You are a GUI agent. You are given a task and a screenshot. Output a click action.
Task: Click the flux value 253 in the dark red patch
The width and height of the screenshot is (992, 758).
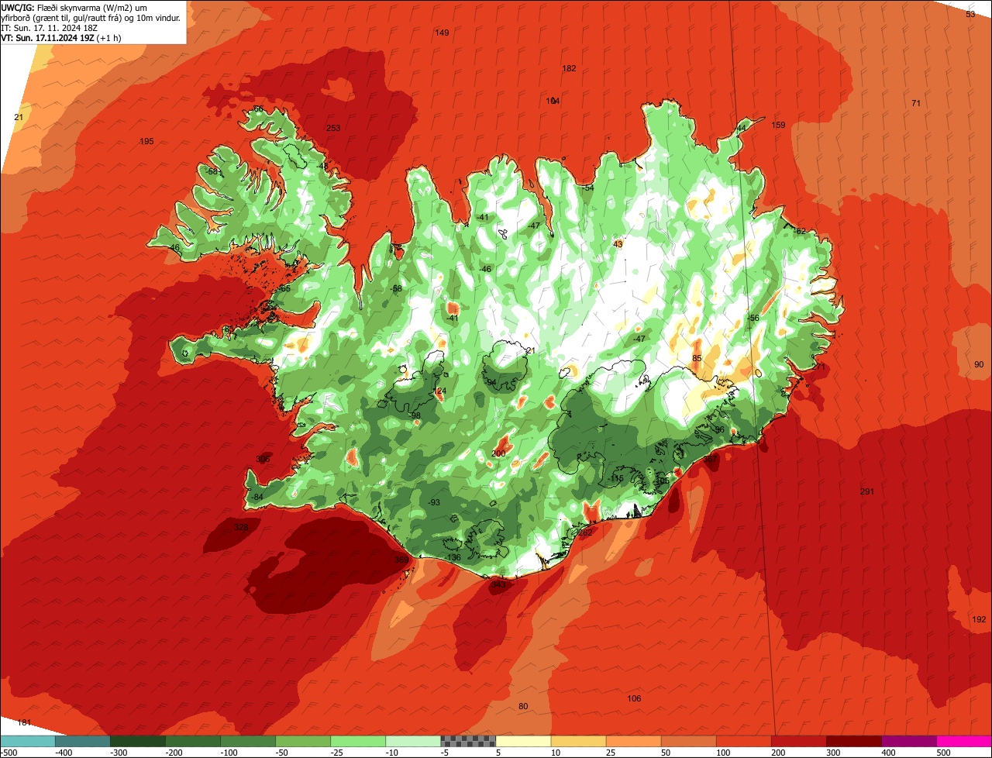click(x=333, y=128)
